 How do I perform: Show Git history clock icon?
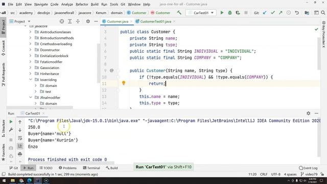point(289,13)
